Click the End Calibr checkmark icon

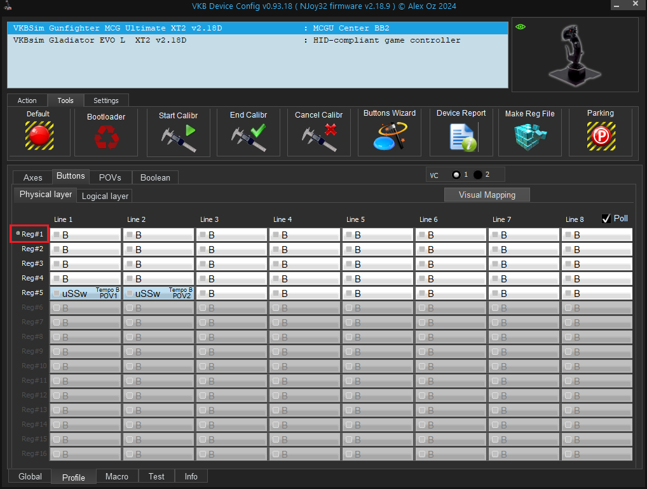point(249,137)
